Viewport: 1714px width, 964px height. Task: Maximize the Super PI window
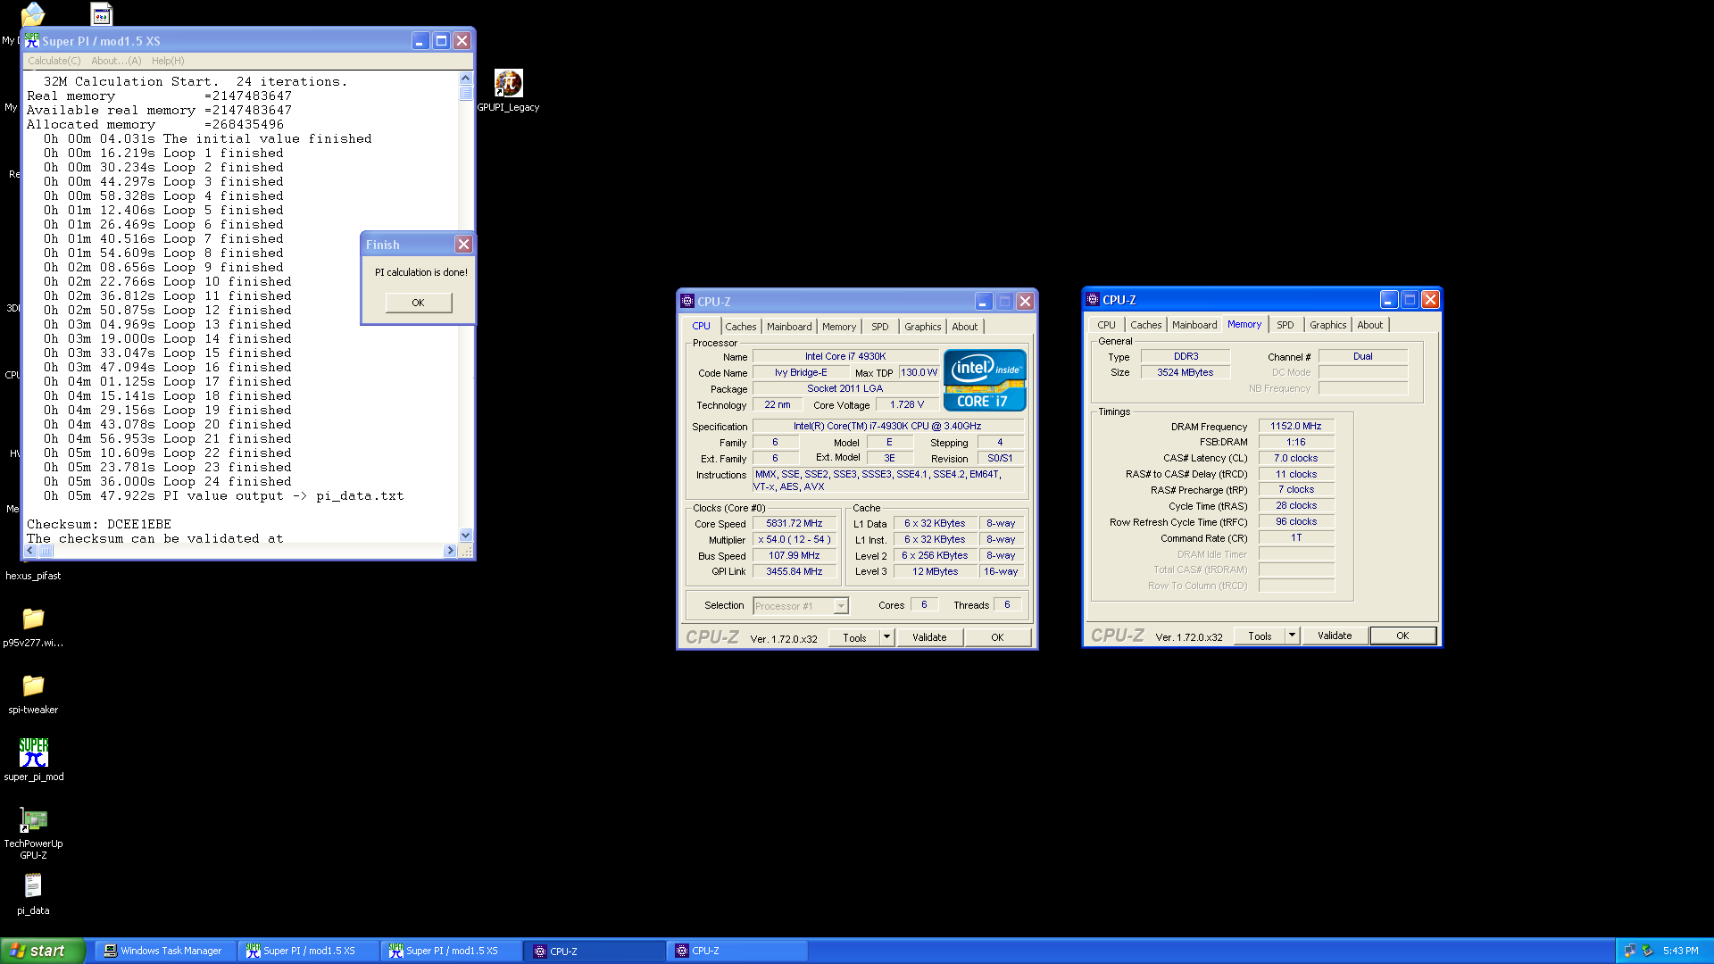coord(441,41)
